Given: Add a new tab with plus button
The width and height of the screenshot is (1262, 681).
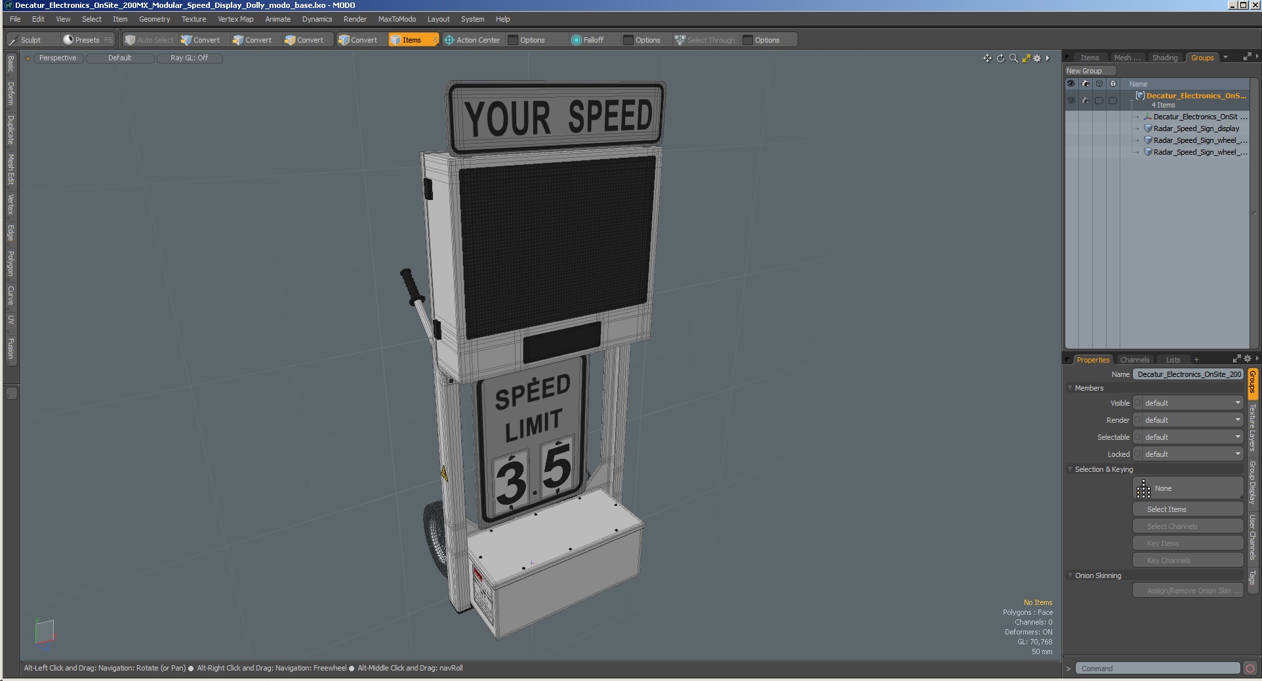Looking at the screenshot, I should click(1196, 360).
